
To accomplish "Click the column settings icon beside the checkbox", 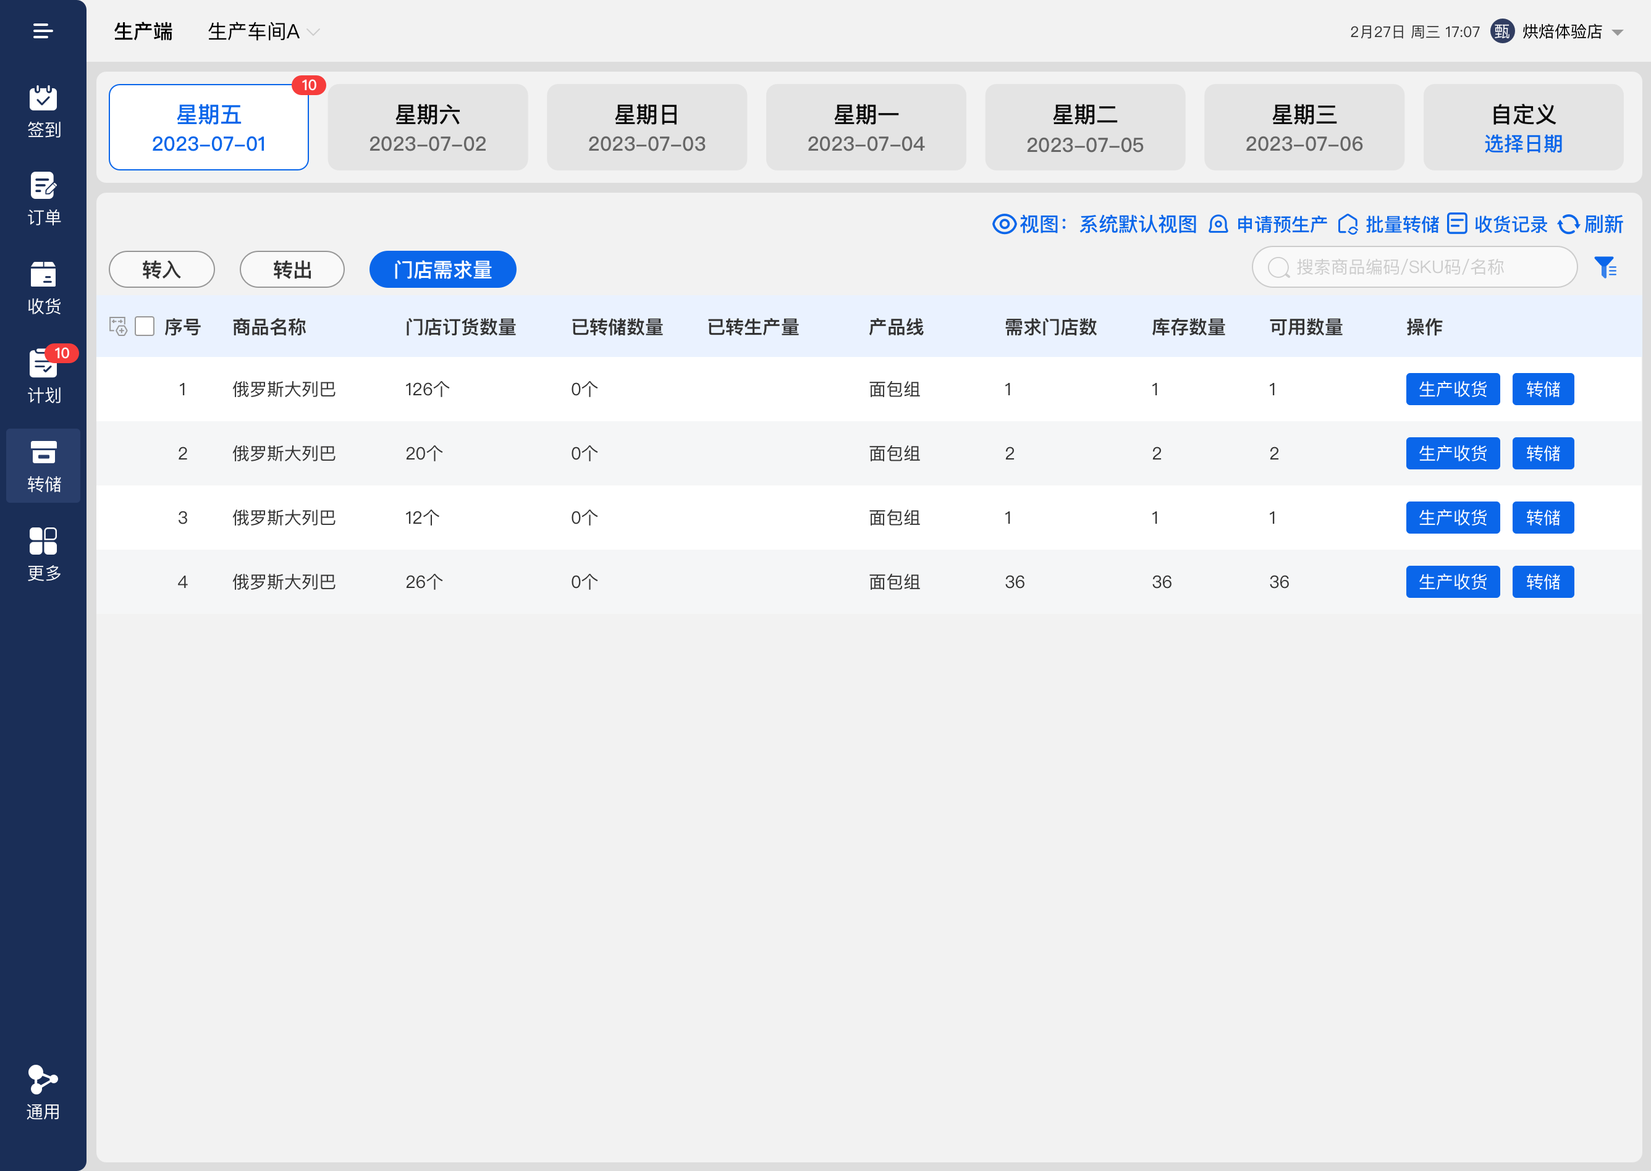I will (x=118, y=327).
